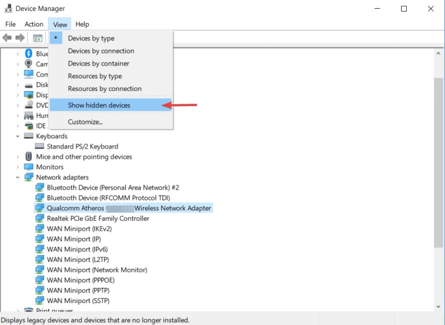This screenshot has height=325, width=445.
Task: Click the Mice and other pointing devices icon
Action: [x=29, y=156]
